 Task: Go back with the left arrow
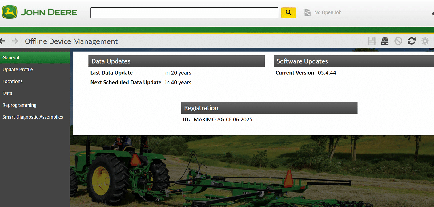coord(3,41)
